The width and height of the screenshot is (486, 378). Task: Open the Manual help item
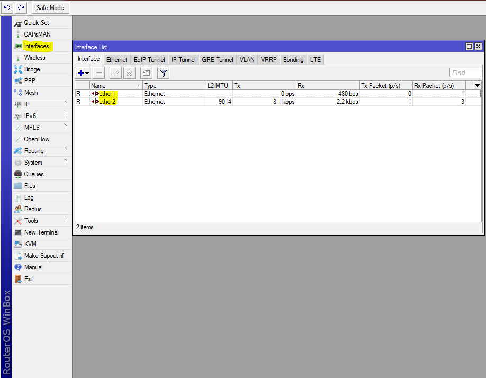point(42,267)
